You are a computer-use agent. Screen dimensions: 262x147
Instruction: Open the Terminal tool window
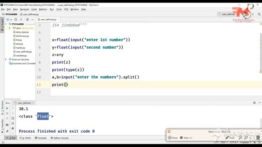pos(41,138)
